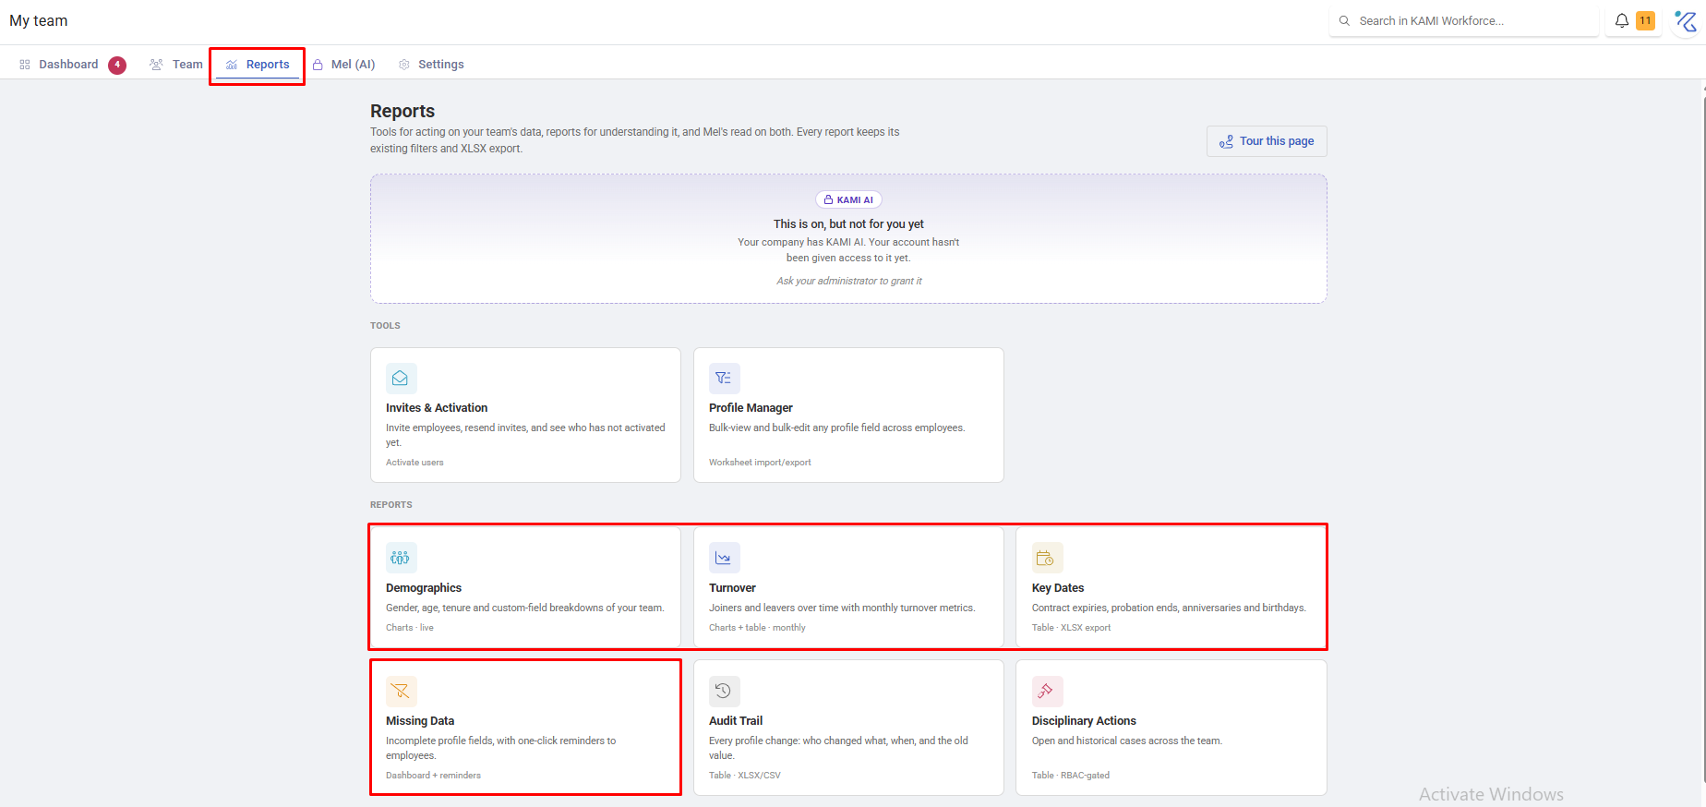Click the Profile Manager card description text
This screenshot has width=1706, height=807.
(837, 428)
